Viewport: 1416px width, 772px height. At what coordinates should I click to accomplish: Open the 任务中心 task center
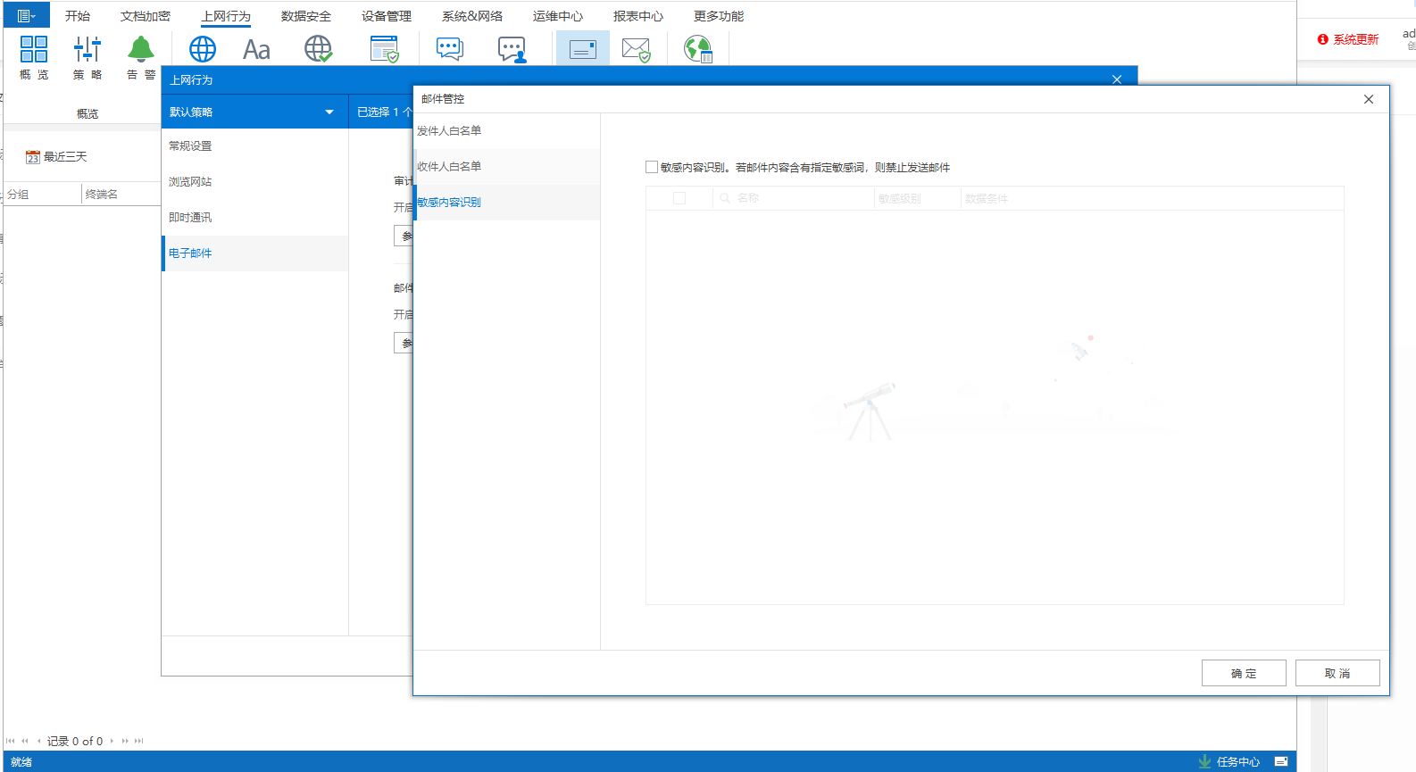[1238, 761]
